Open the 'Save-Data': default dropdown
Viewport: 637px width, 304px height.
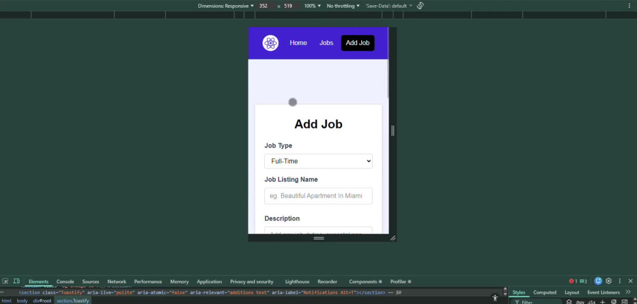pyautogui.click(x=389, y=6)
